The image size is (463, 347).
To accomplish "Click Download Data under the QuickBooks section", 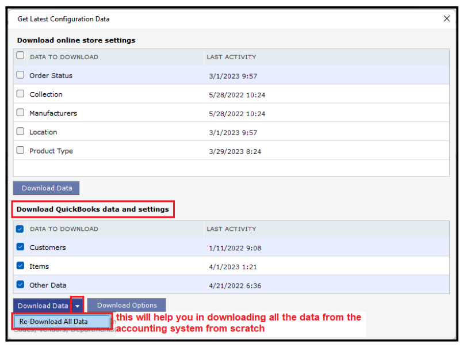I will 43,306.
